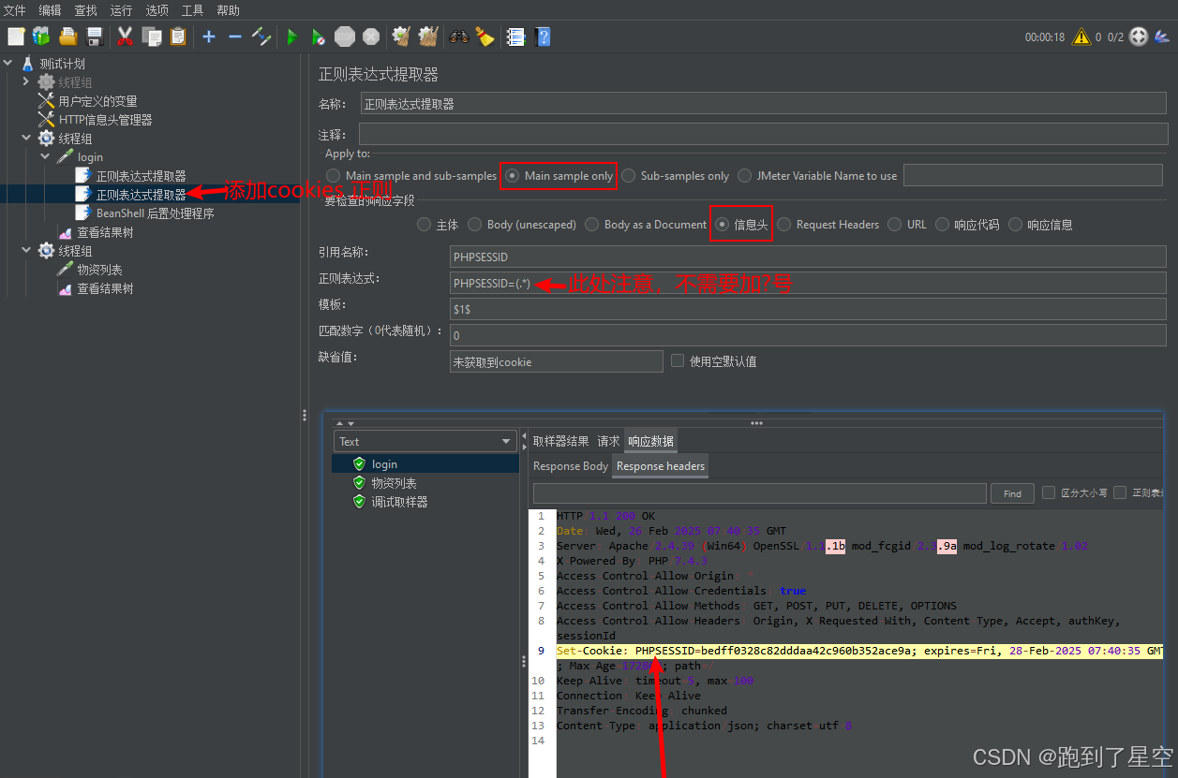Click the broom Reset Search icon
The width and height of the screenshot is (1178, 778).
(x=485, y=37)
